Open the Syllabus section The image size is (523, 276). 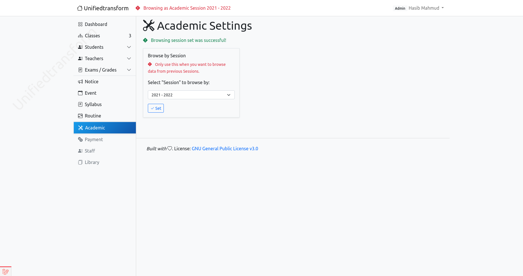(x=105, y=104)
